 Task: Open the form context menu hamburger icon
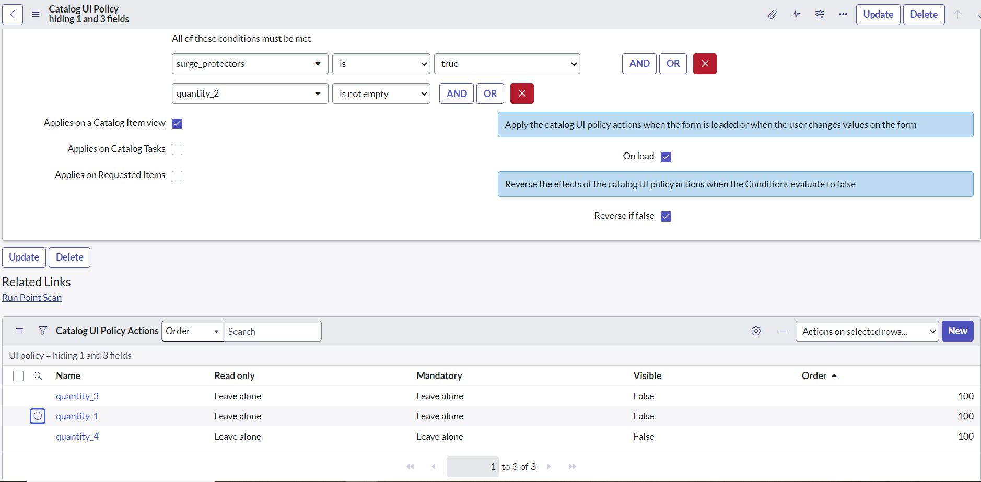pyautogui.click(x=36, y=15)
